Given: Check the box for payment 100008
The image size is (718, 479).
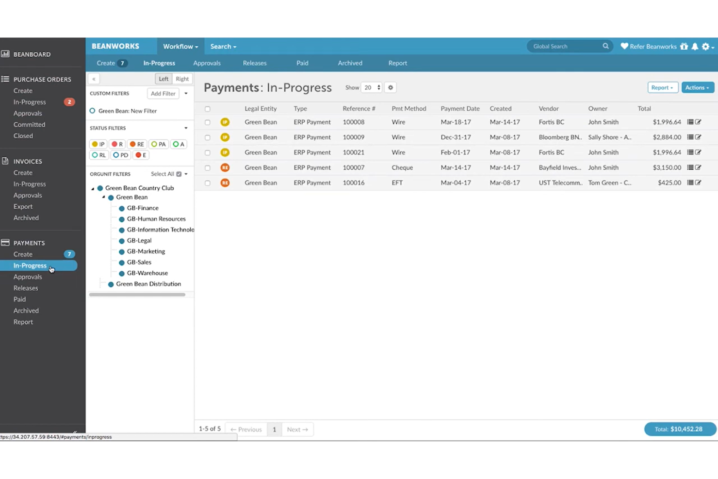Looking at the screenshot, I should coord(208,122).
